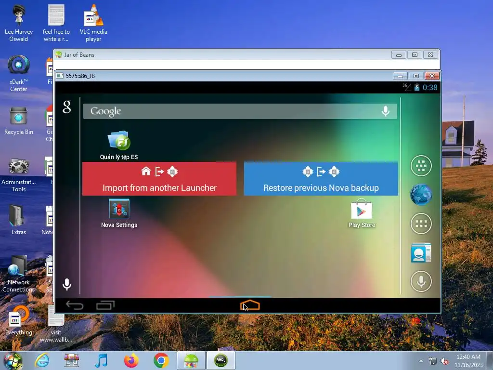
Task: Open Google Chrome from the taskbar
Action: (161, 360)
